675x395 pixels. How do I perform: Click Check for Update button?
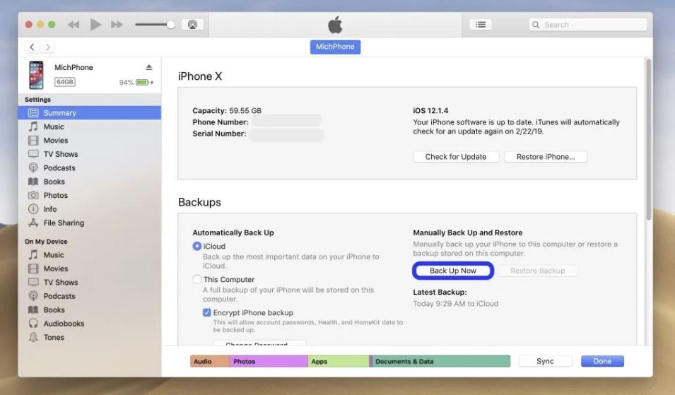pyautogui.click(x=455, y=157)
